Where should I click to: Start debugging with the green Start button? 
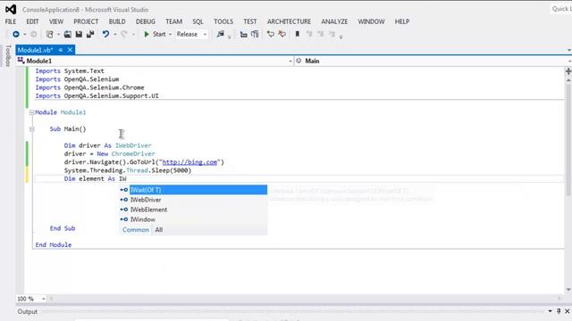pos(155,34)
